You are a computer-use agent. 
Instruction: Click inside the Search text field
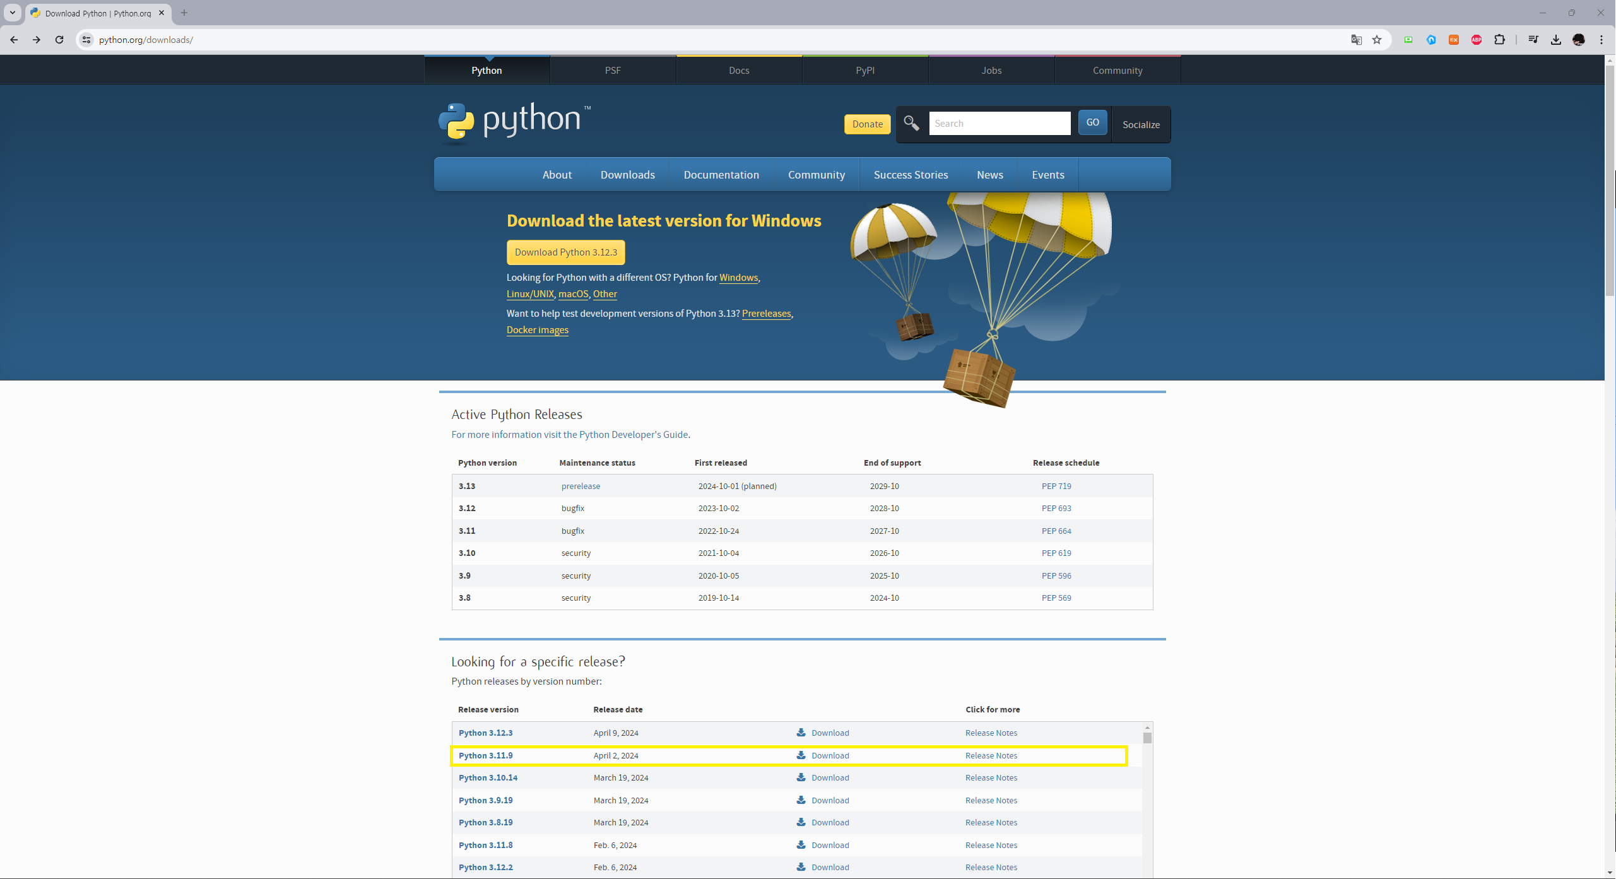click(1000, 124)
